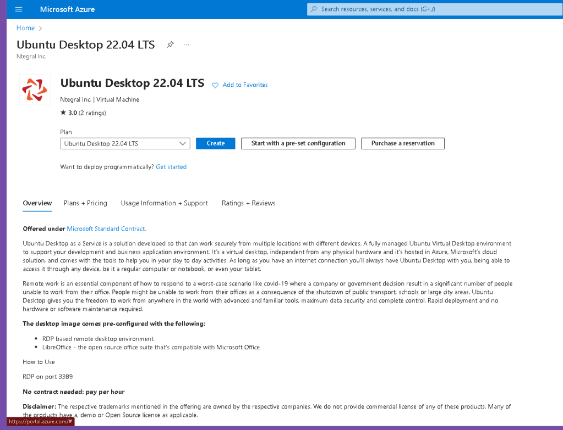This screenshot has height=430, width=563.
Task: Start with a pre-set configuration
Action: pyautogui.click(x=298, y=143)
